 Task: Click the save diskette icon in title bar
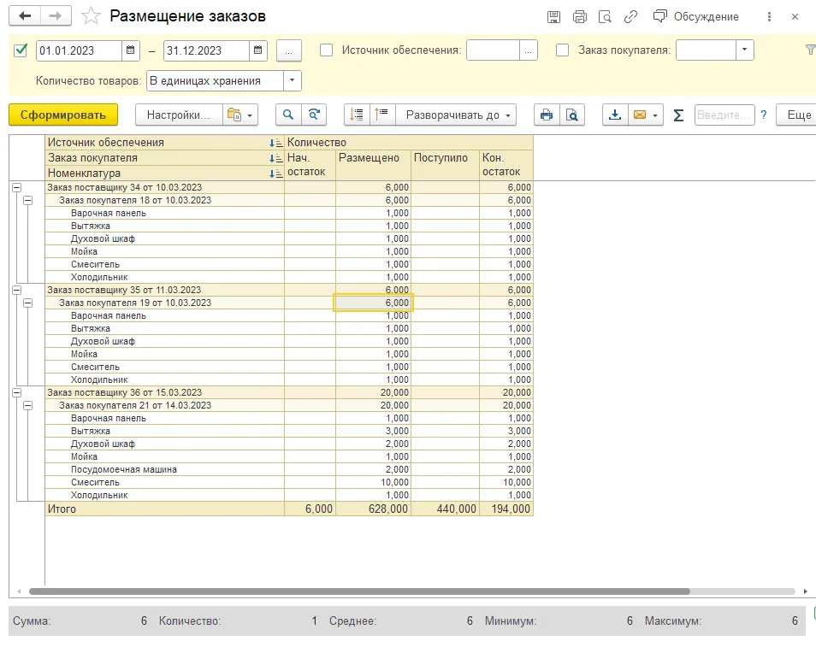tap(553, 16)
